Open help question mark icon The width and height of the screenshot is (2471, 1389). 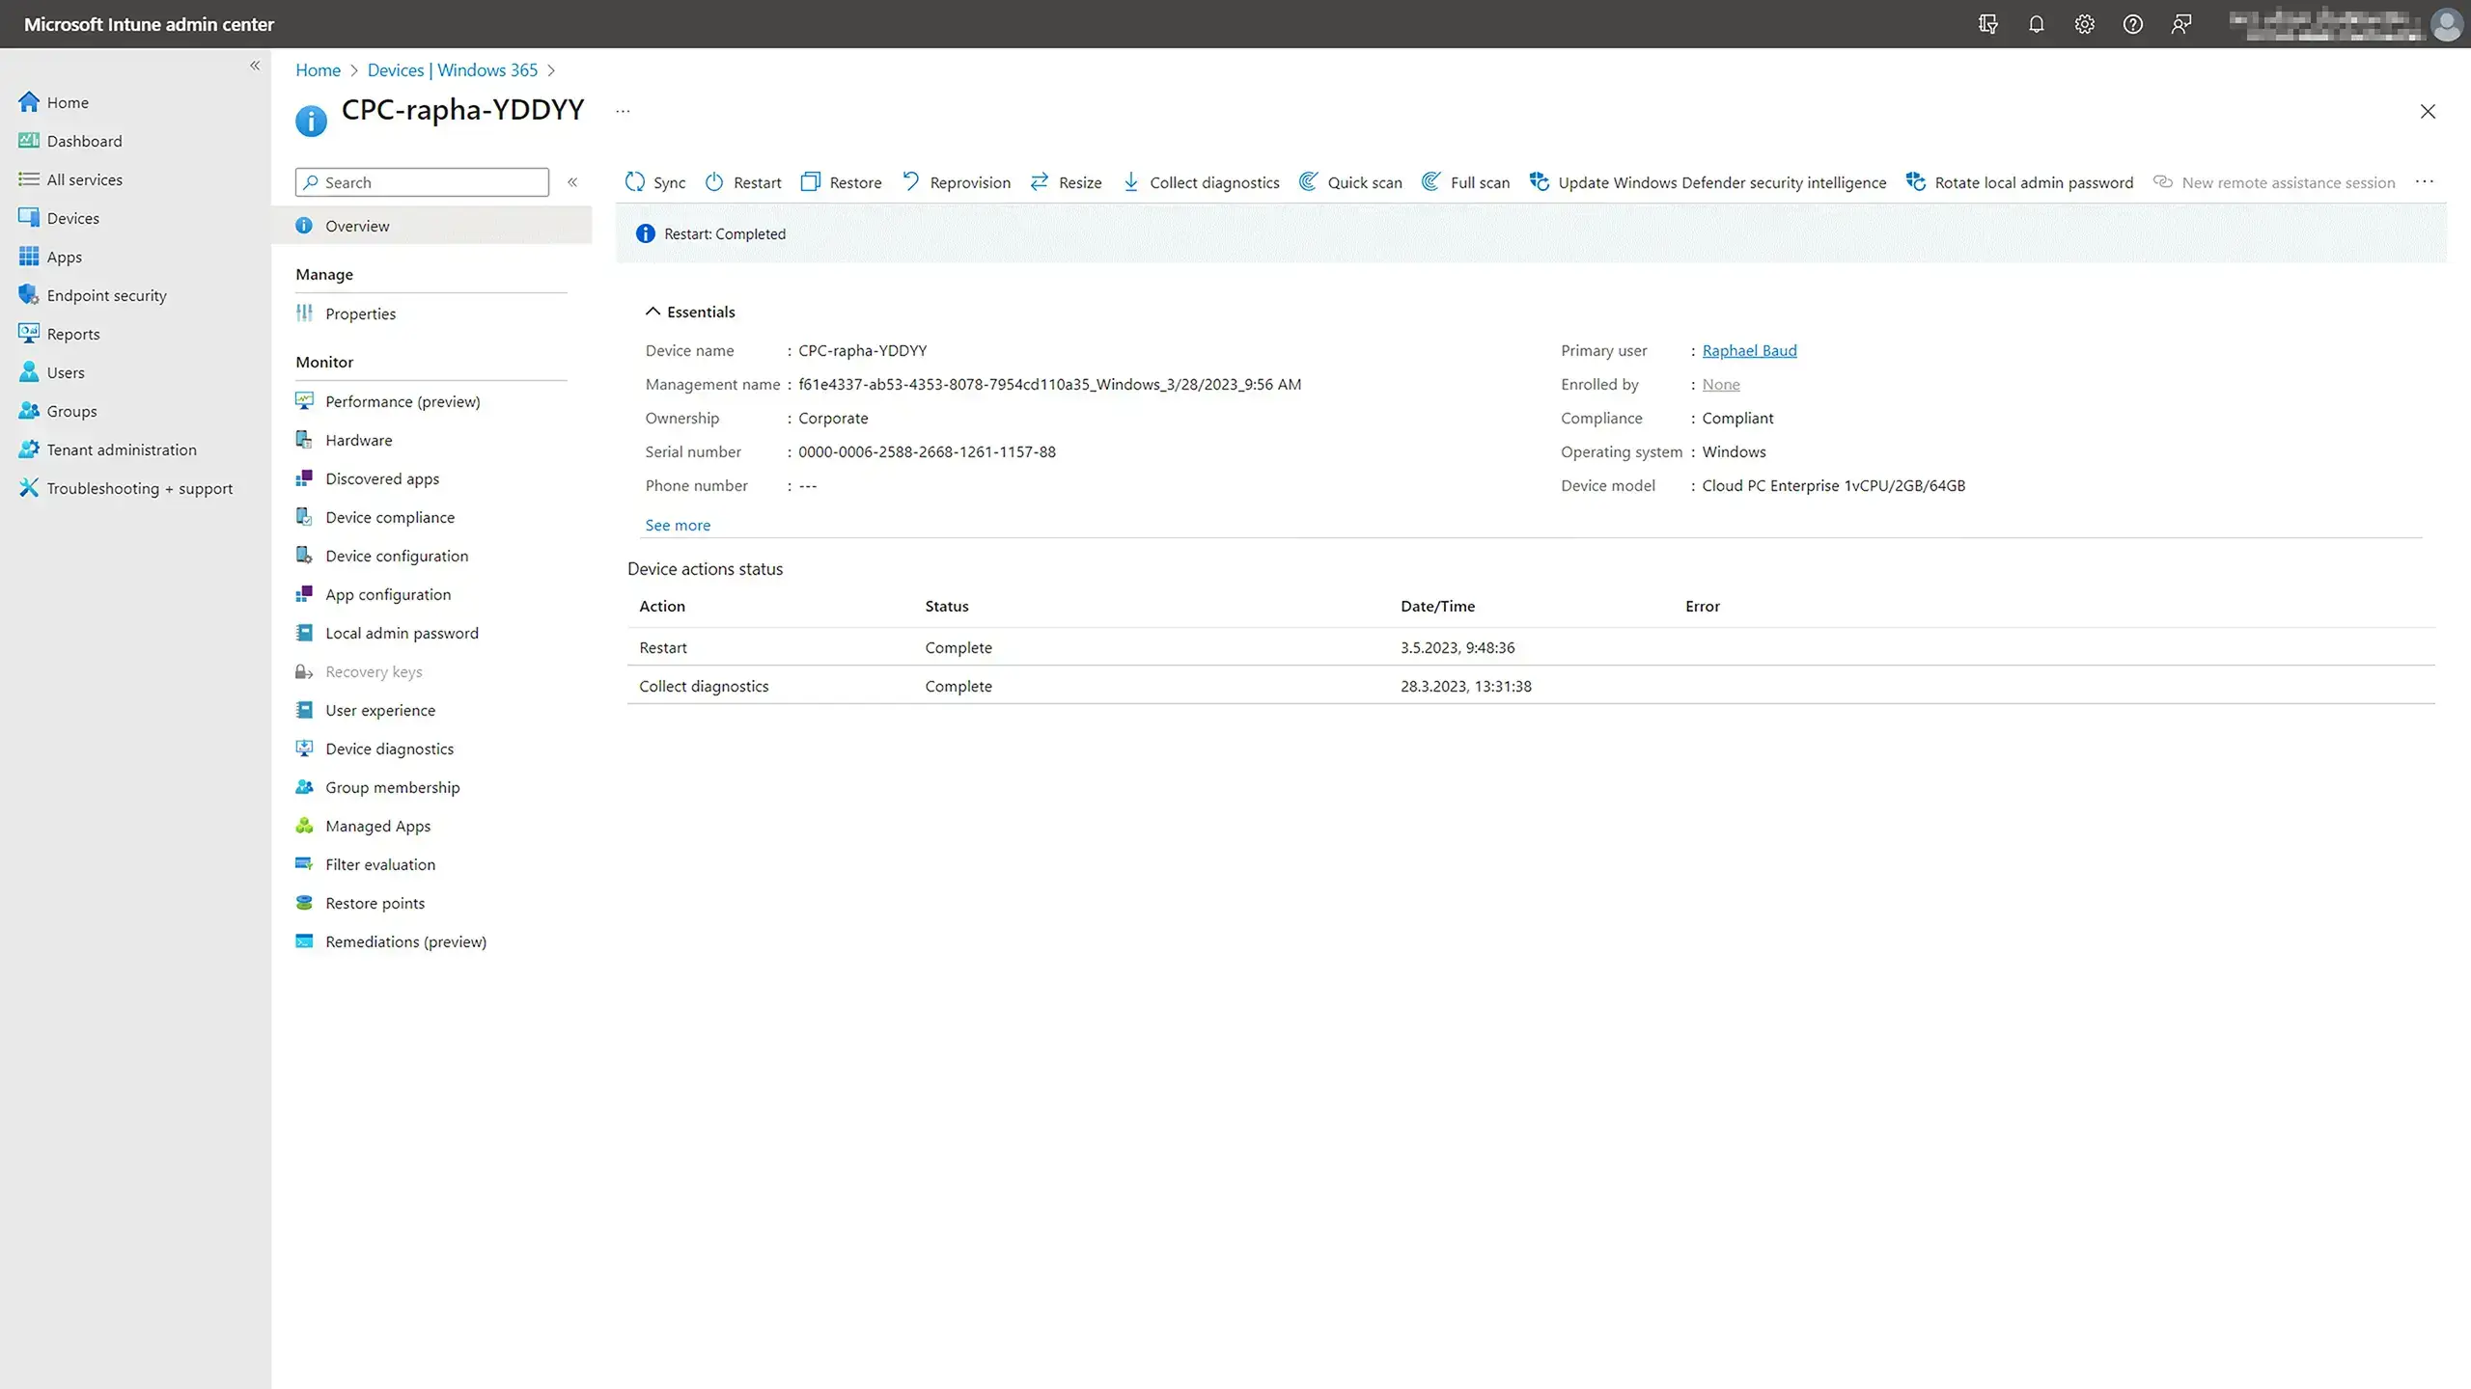coord(2132,24)
